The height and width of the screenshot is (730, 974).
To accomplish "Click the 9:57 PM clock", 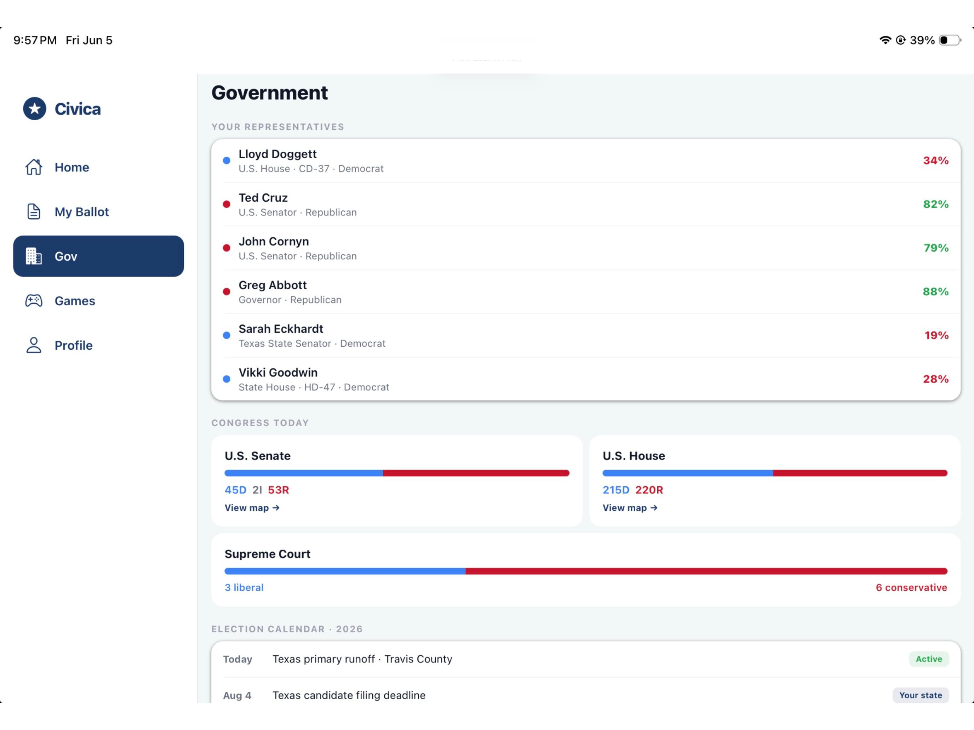I will 35,40.
